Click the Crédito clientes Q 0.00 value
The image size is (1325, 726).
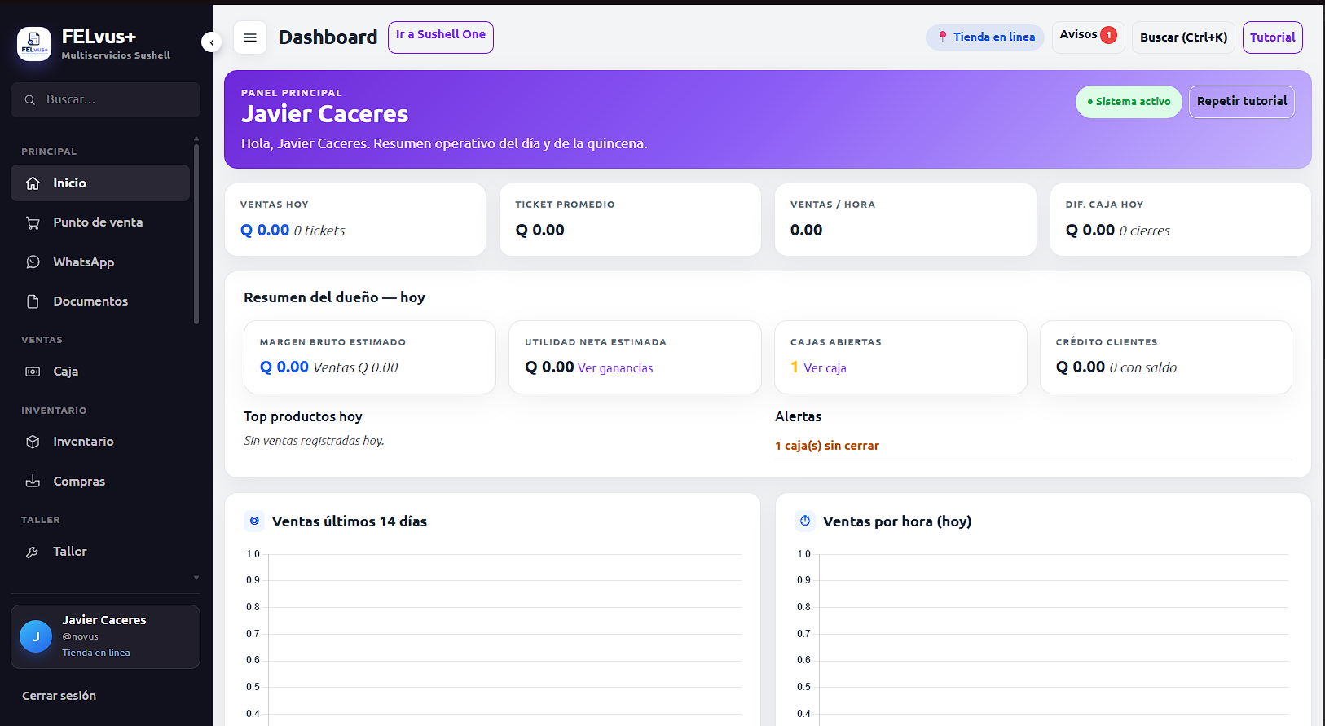tap(1081, 367)
